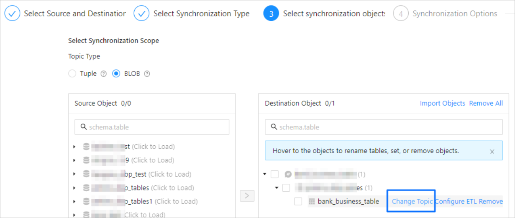Expand the source database ending in op_test
515x218 pixels.
point(74,174)
